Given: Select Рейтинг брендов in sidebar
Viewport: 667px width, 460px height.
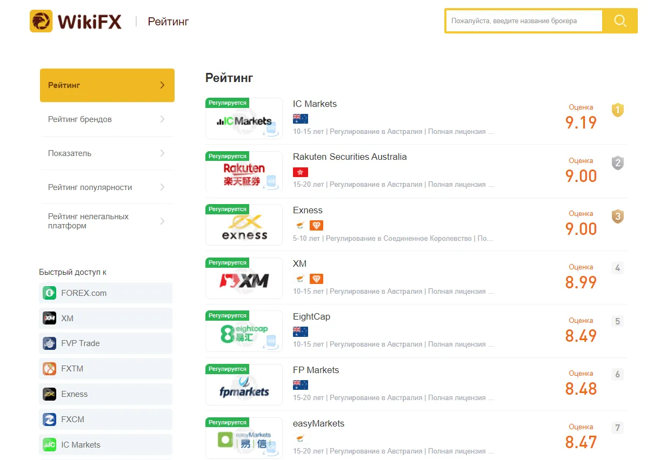Looking at the screenshot, I should (107, 119).
